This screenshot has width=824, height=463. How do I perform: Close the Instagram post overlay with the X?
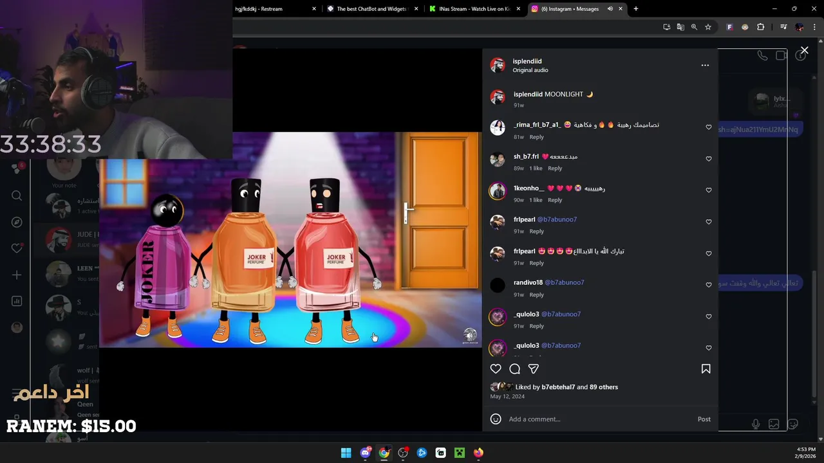pyautogui.click(x=804, y=50)
